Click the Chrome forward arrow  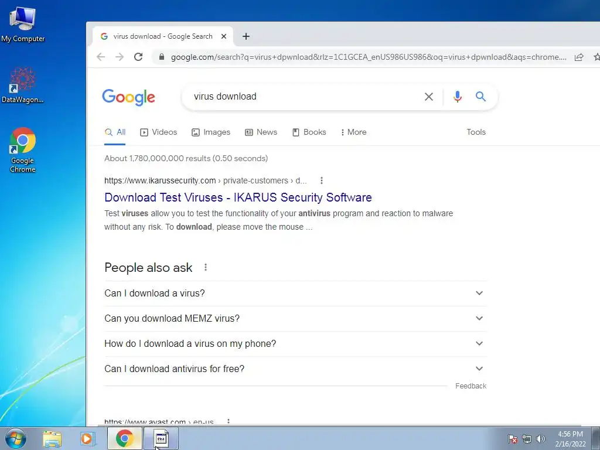click(120, 57)
